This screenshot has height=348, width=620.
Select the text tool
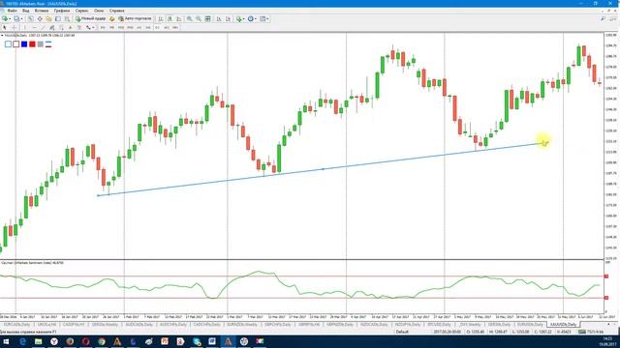[x=71, y=28]
